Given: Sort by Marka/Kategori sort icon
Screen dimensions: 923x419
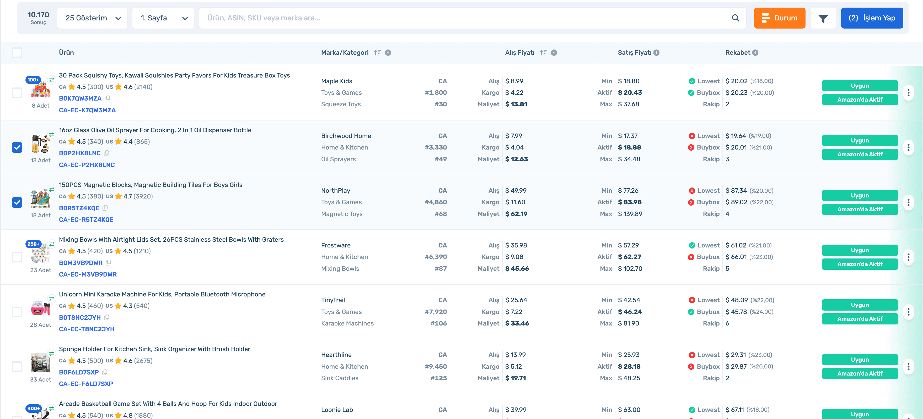Looking at the screenshot, I should click(x=377, y=53).
